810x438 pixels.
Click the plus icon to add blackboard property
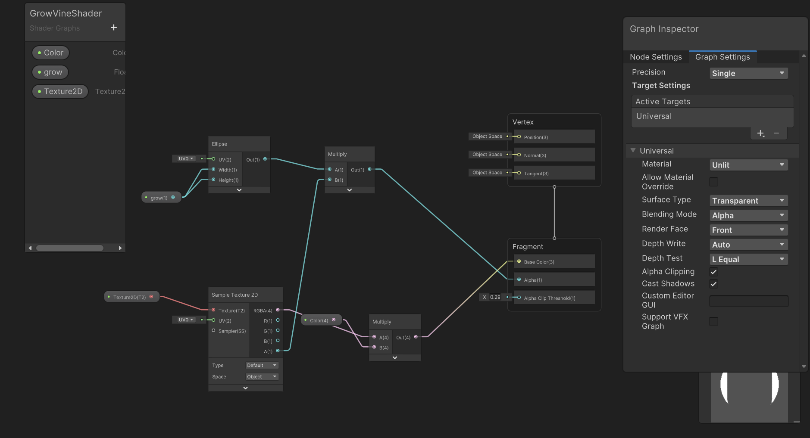(x=114, y=28)
